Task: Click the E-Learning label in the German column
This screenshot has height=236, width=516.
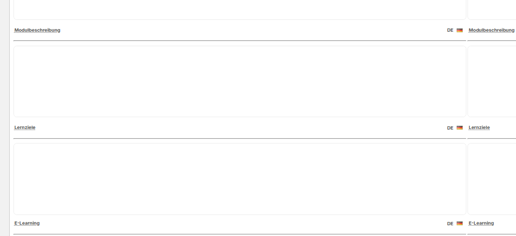Action: (x=27, y=223)
